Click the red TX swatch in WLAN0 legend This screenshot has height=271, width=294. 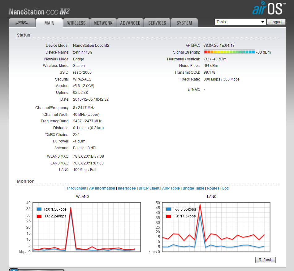39,216
